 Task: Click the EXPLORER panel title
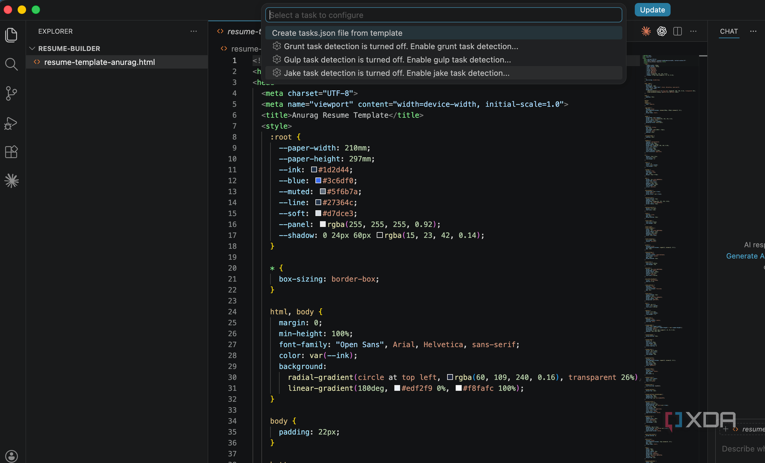pyautogui.click(x=55, y=31)
